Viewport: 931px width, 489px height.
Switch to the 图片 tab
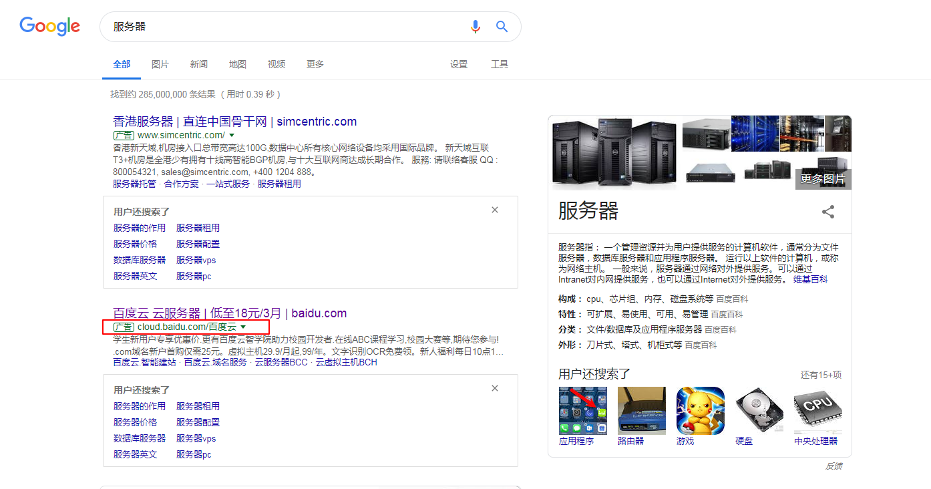[160, 64]
